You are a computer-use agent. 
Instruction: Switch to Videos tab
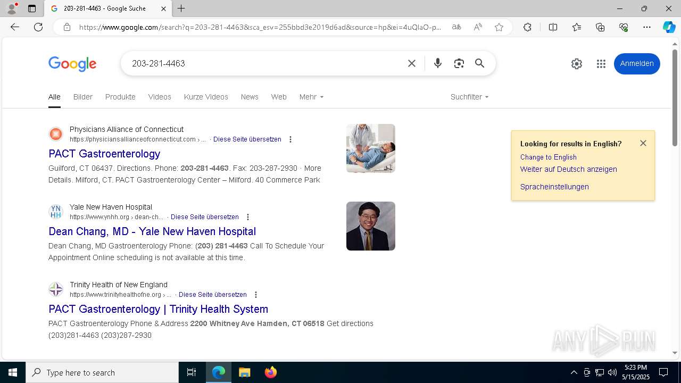pos(160,97)
